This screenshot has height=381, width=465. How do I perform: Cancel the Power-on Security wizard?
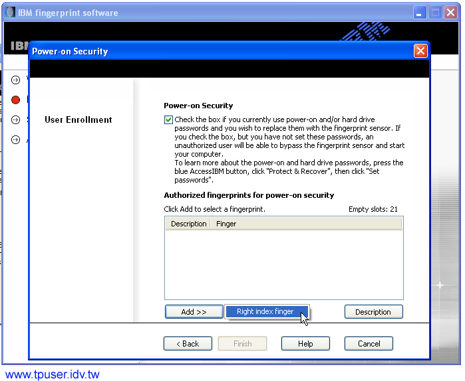tap(369, 344)
